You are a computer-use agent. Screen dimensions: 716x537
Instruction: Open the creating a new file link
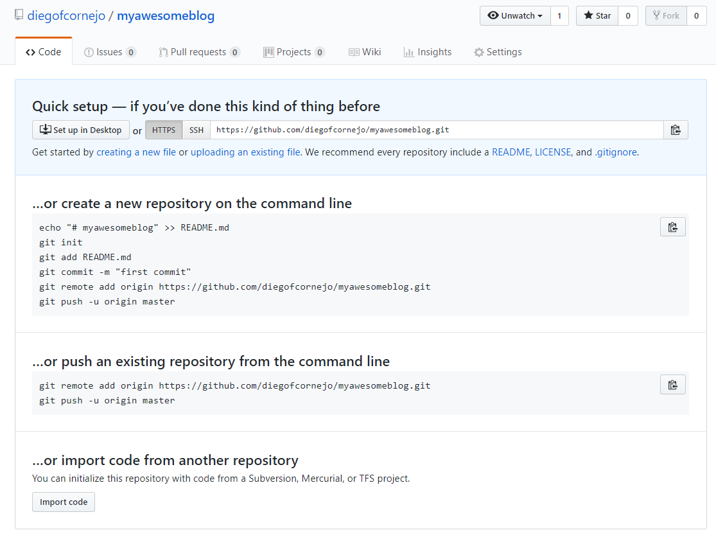[135, 152]
